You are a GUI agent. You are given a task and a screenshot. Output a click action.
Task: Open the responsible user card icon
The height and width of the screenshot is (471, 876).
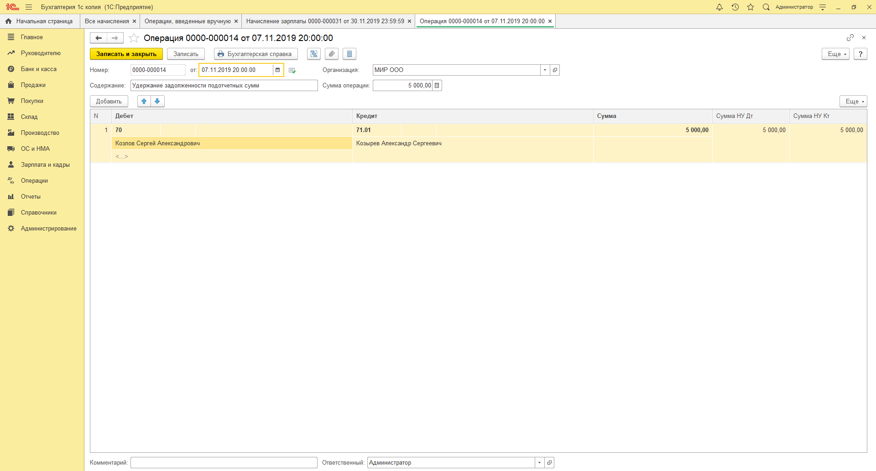click(549, 462)
